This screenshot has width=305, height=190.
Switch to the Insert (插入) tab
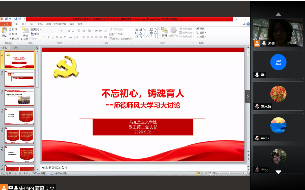(24, 24)
